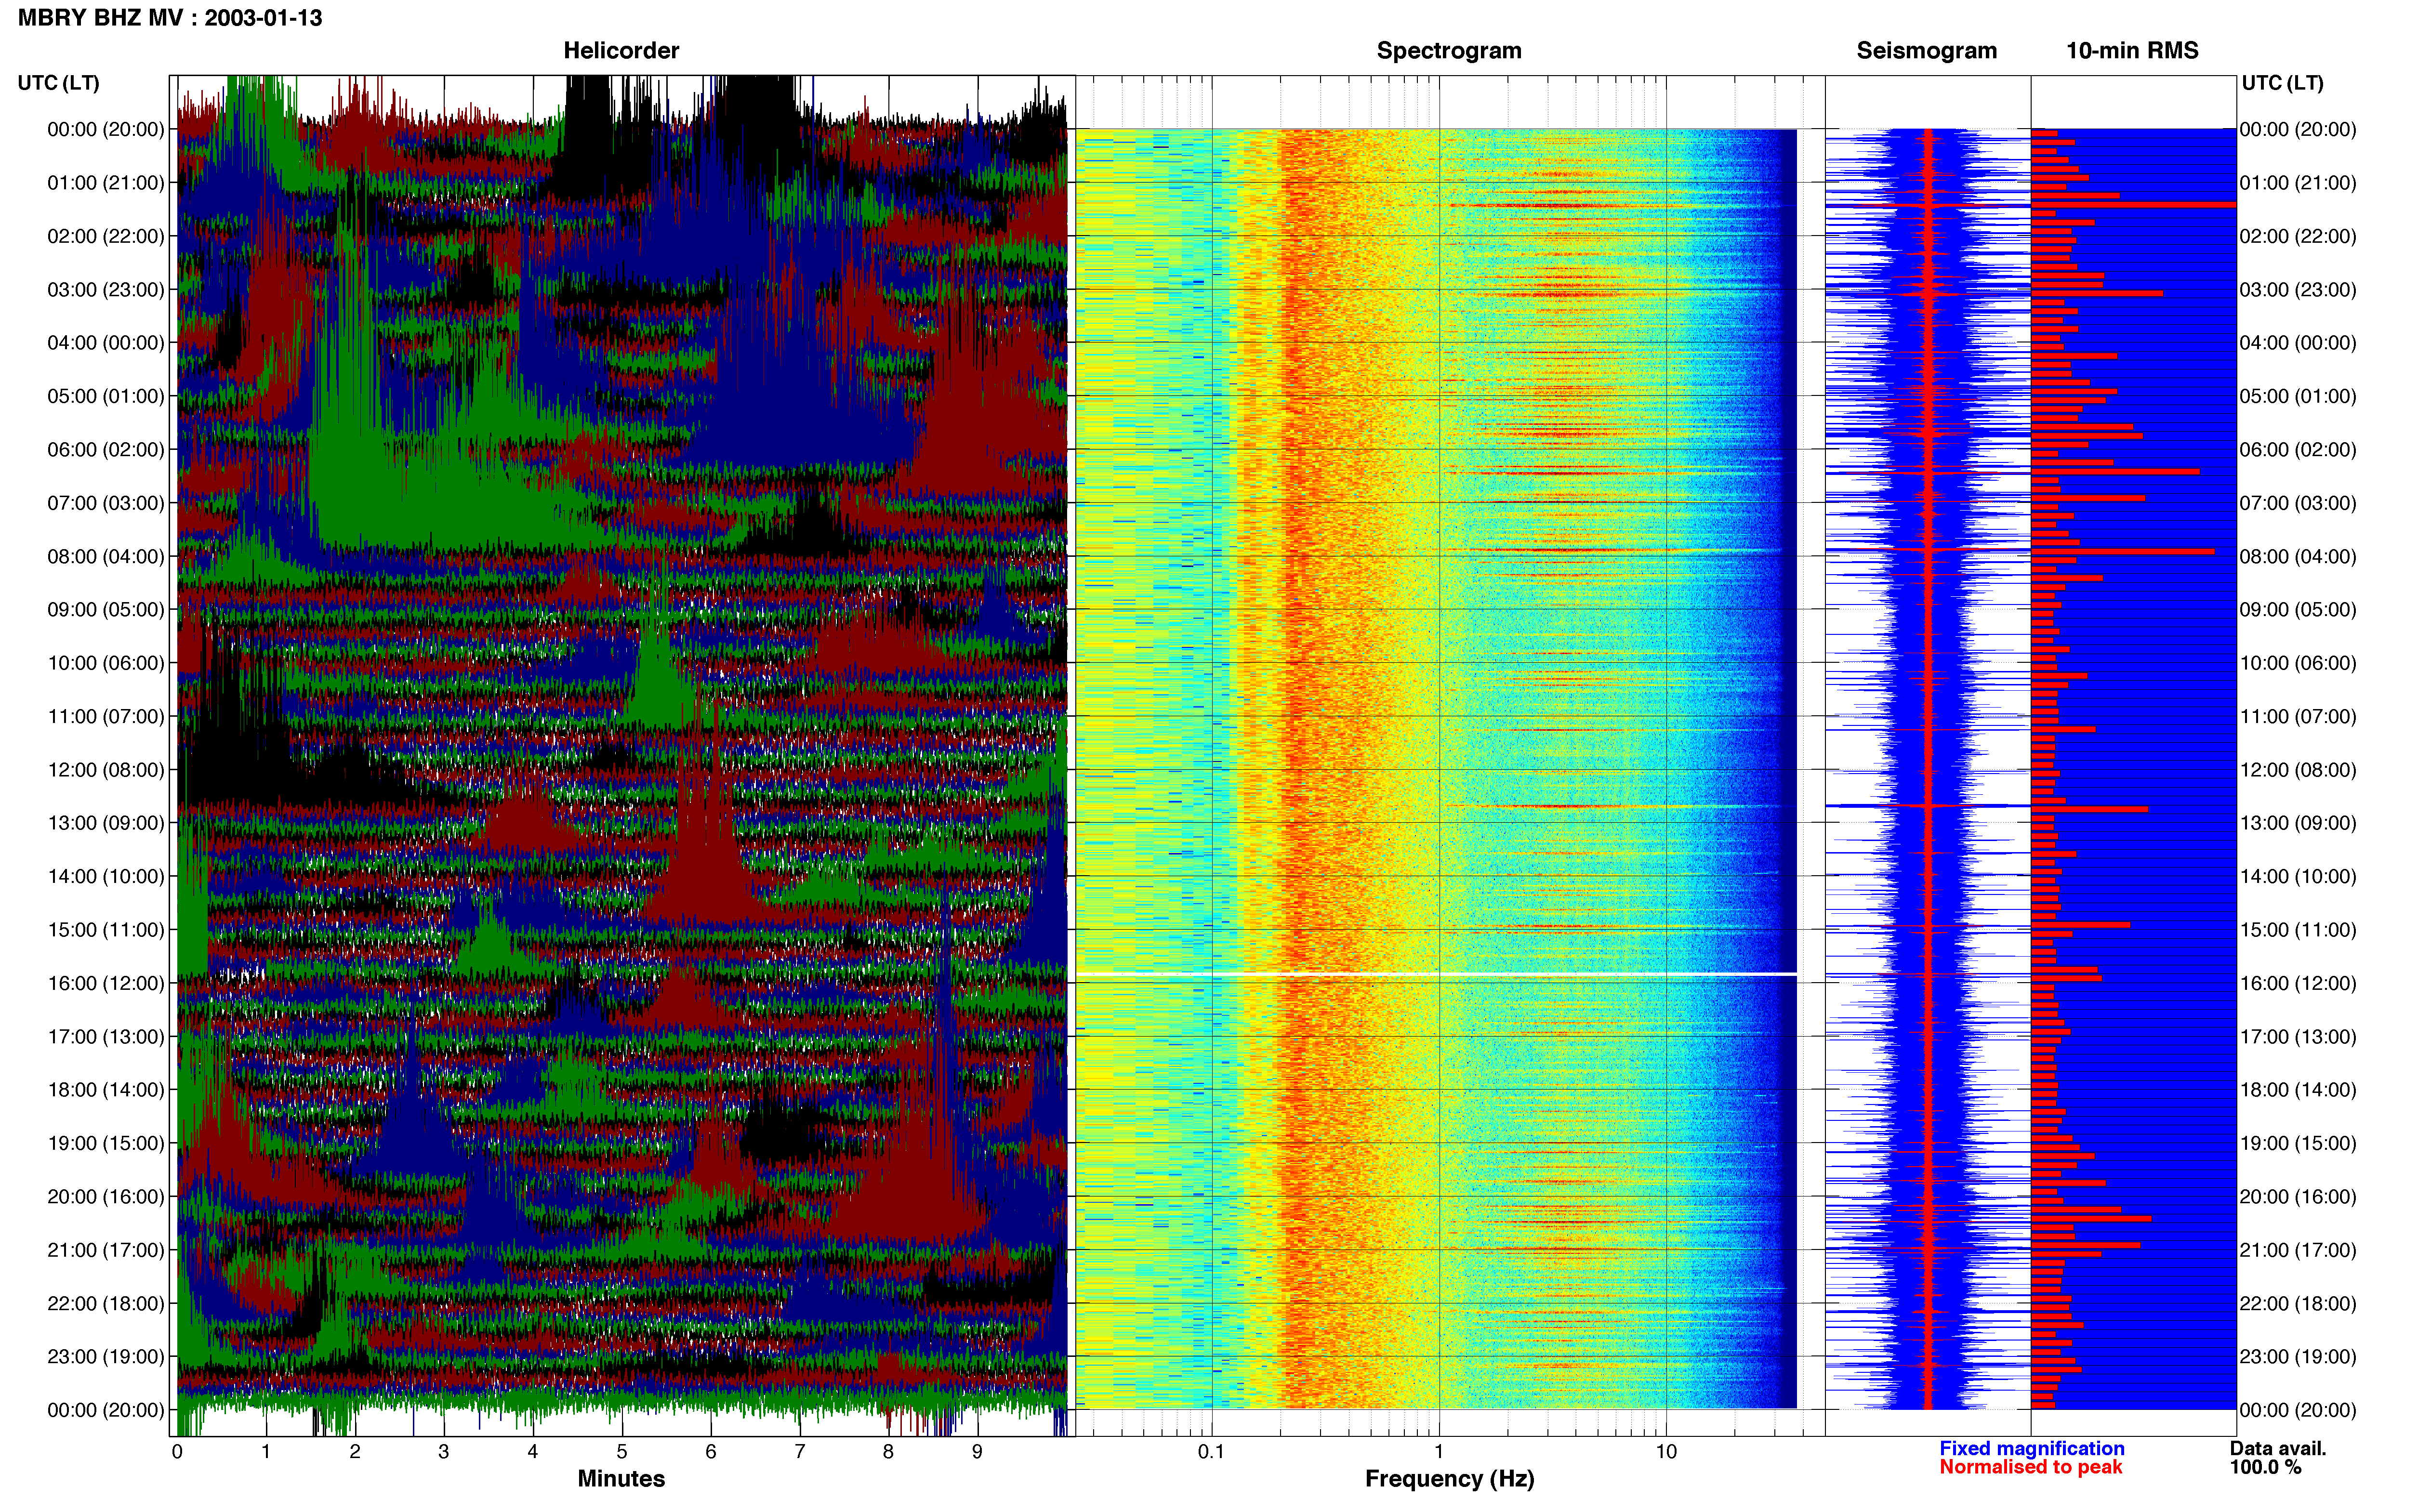
Task: Select the "Helicorder" panel heading
Action: [621, 51]
